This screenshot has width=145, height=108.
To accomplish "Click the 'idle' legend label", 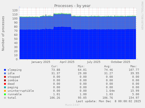I will (11, 73).
